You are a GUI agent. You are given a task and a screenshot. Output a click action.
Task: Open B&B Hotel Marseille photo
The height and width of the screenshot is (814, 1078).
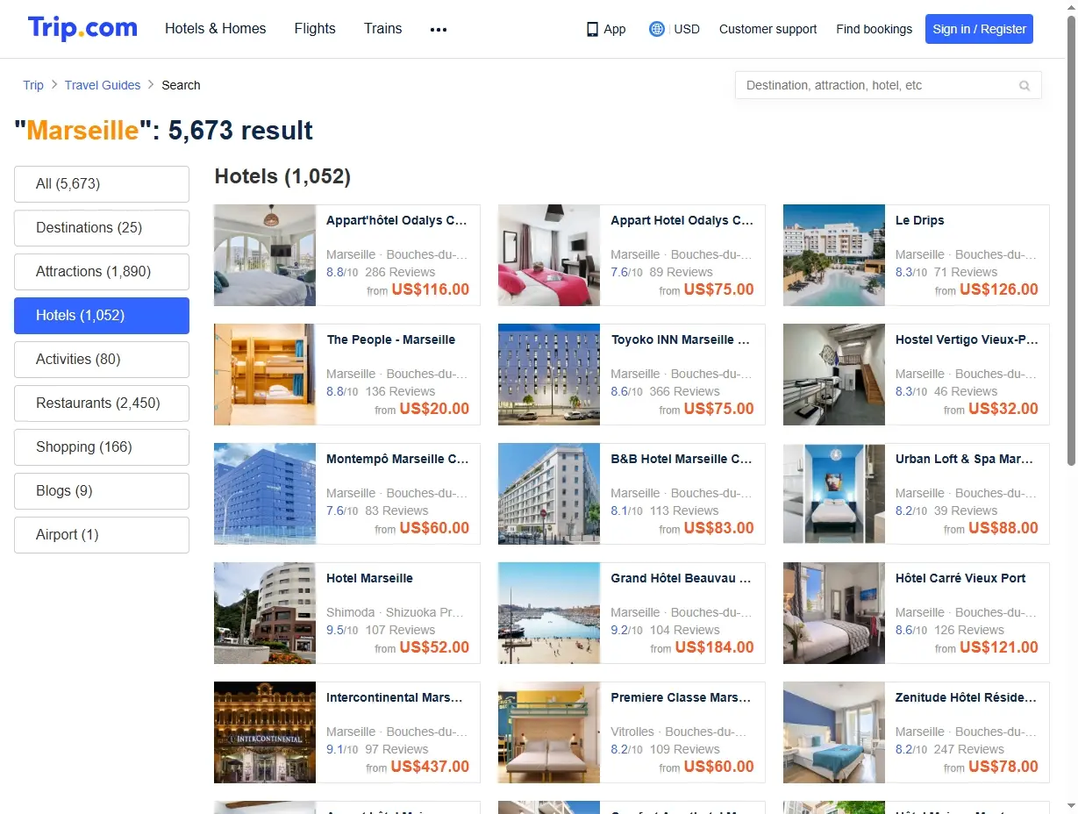point(549,494)
